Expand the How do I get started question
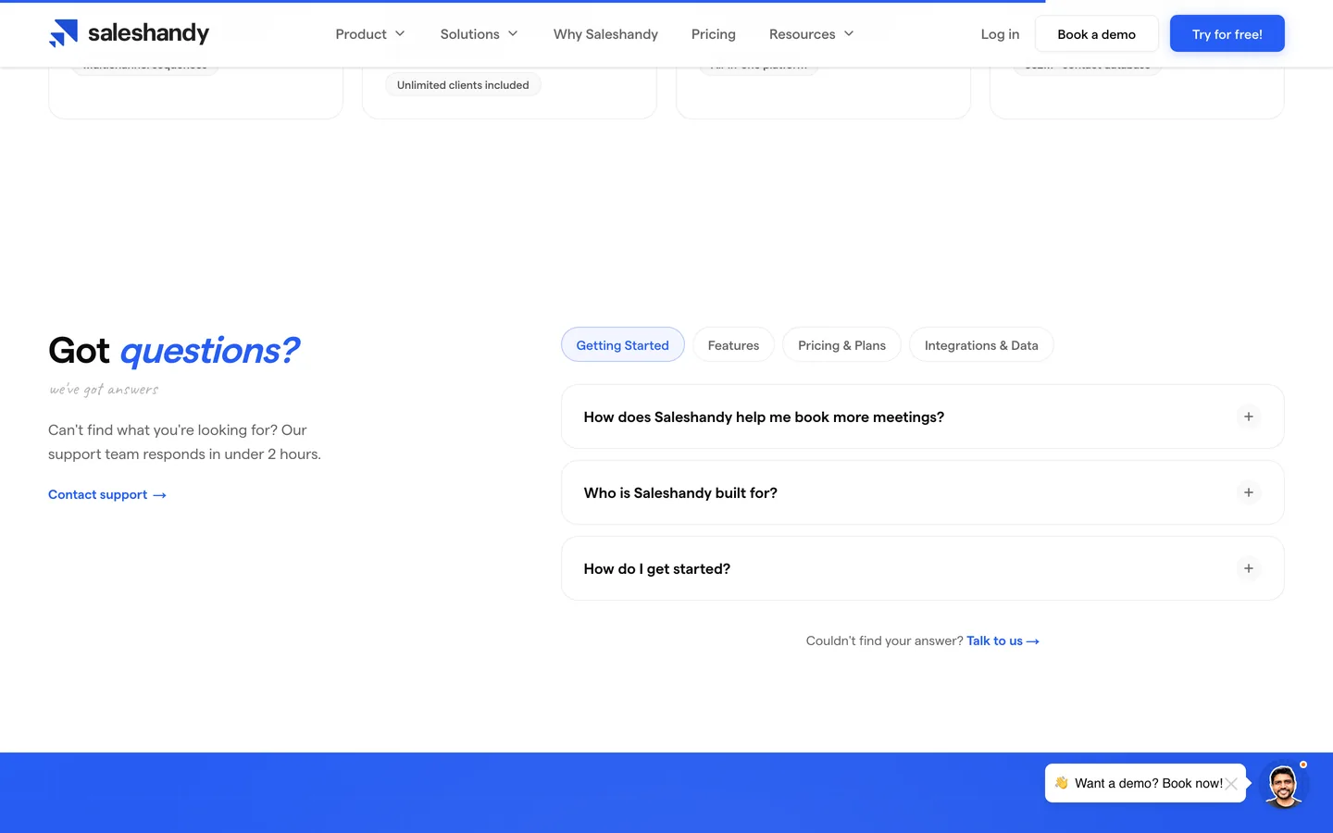 923,569
